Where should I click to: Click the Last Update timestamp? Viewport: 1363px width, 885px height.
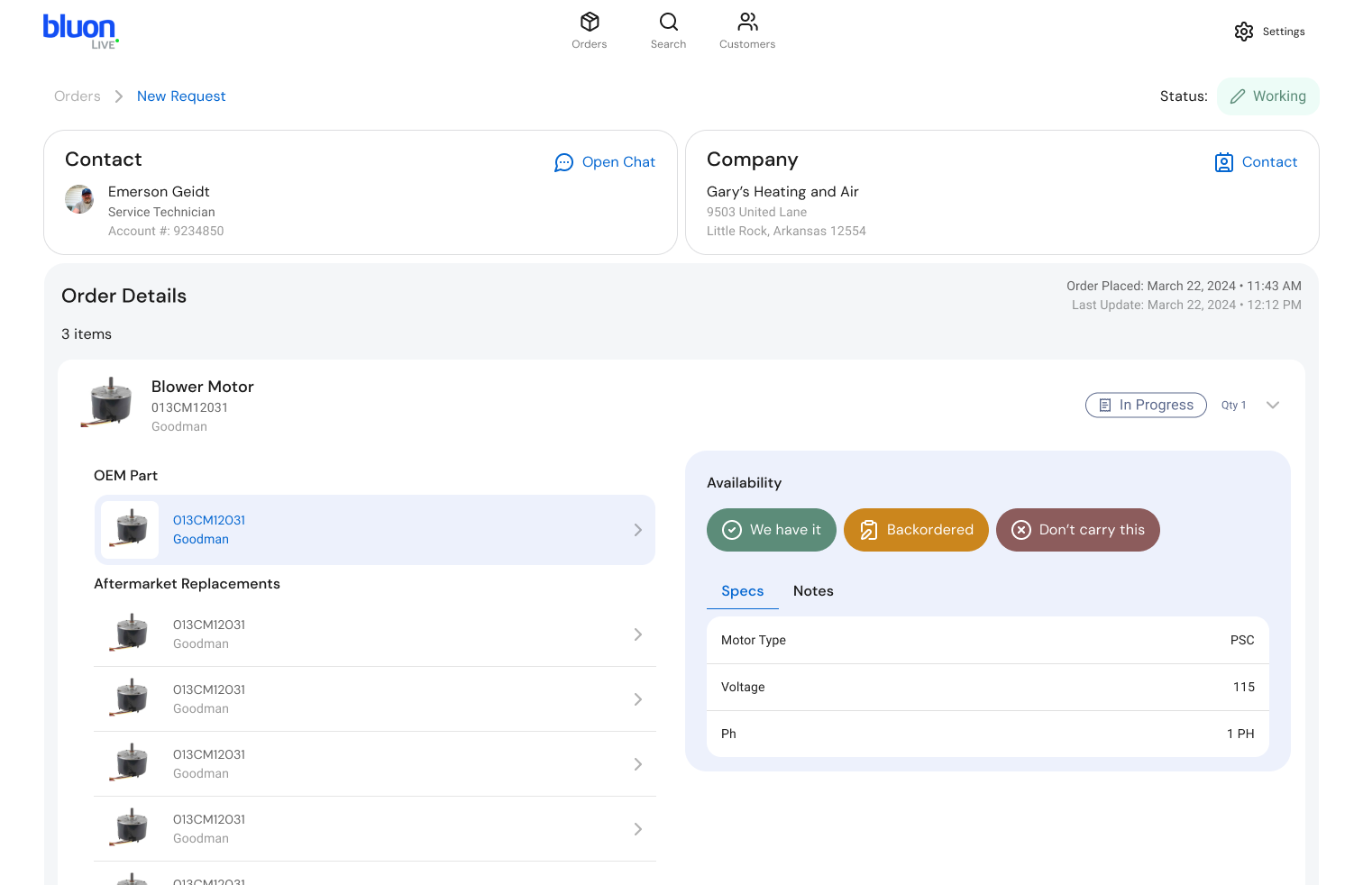[x=1186, y=306]
